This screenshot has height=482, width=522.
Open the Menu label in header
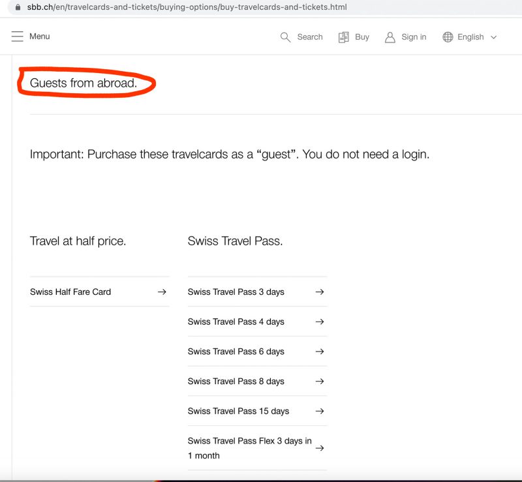[x=40, y=37]
